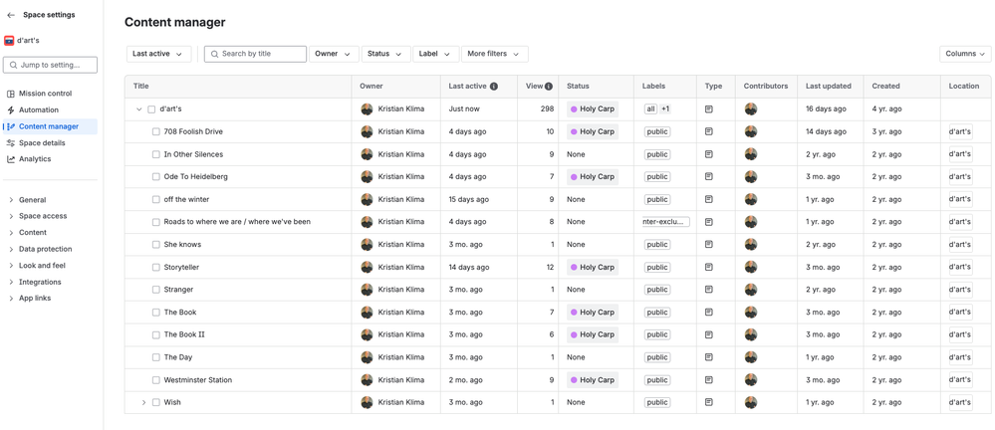Collapse the d'art's tree row
The height and width of the screenshot is (430, 995).
click(x=139, y=109)
